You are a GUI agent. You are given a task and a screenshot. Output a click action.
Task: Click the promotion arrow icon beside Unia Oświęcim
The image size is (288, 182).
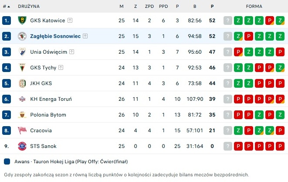tap(71, 52)
